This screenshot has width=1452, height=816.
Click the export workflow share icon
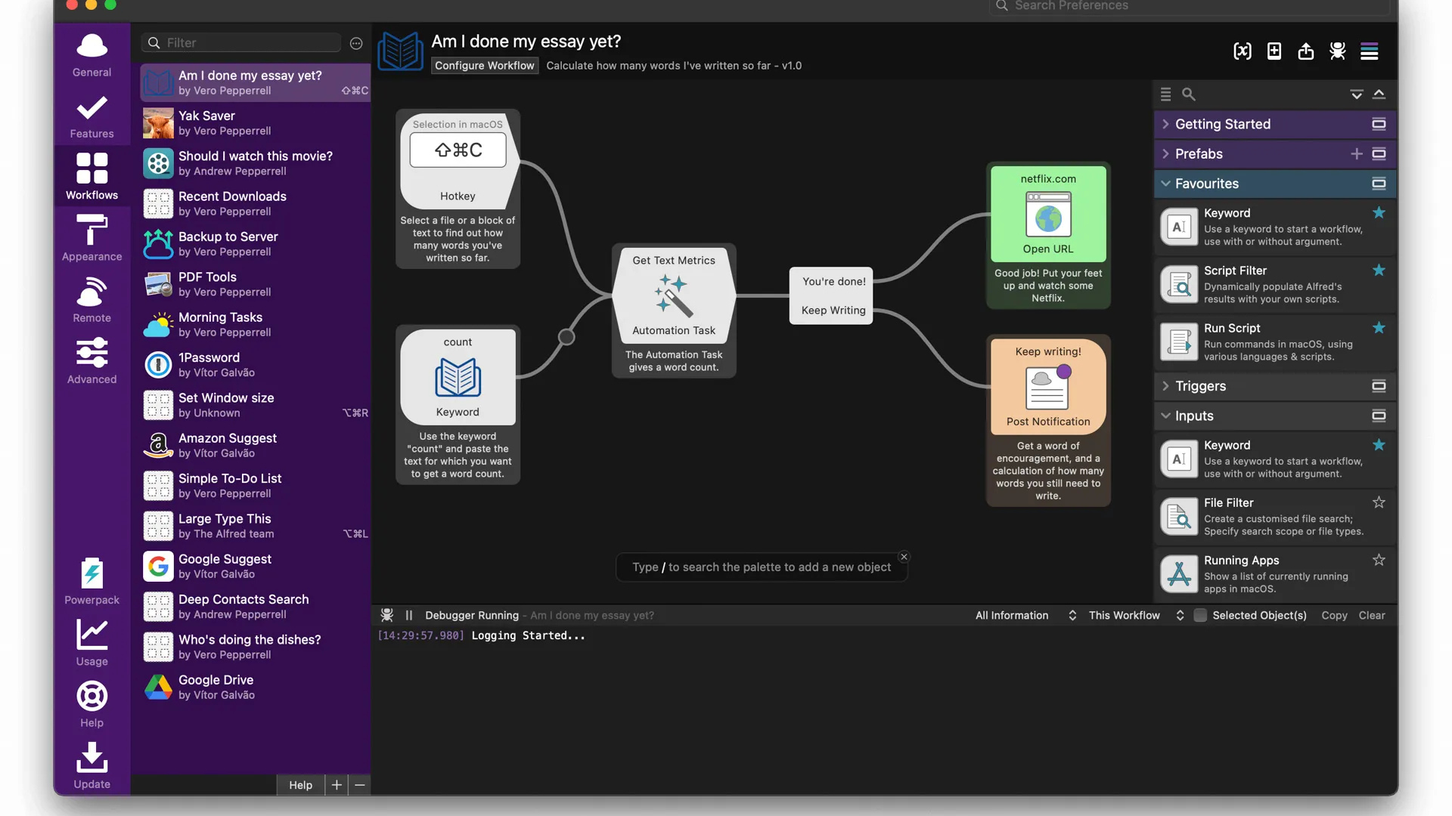point(1305,51)
